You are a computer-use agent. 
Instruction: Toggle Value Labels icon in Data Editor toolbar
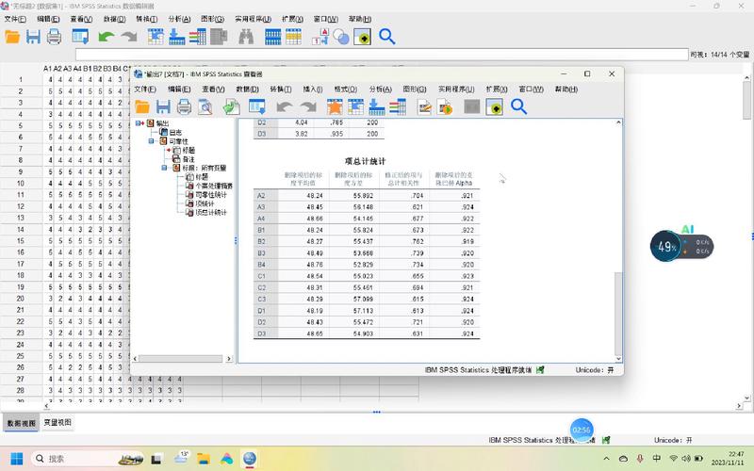(x=320, y=37)
